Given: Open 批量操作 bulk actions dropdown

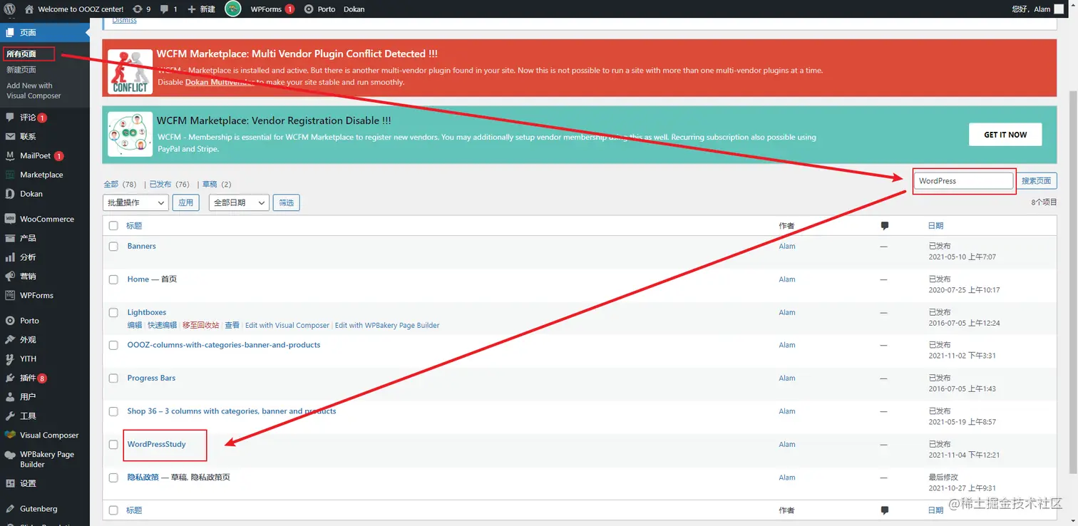Looking at the screenshot, I should (135, 202).
